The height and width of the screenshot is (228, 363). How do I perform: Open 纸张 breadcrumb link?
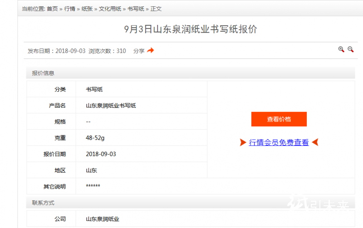(x=87, y=9)
